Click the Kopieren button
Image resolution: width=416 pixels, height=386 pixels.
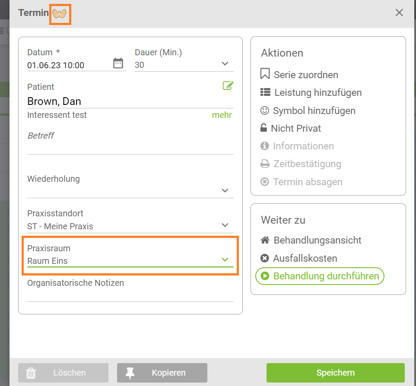pyautogui.click(x=162, y=373)
